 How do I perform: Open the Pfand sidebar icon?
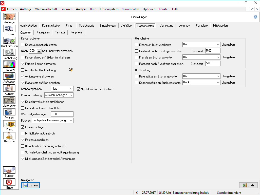[x=9, y=124]
